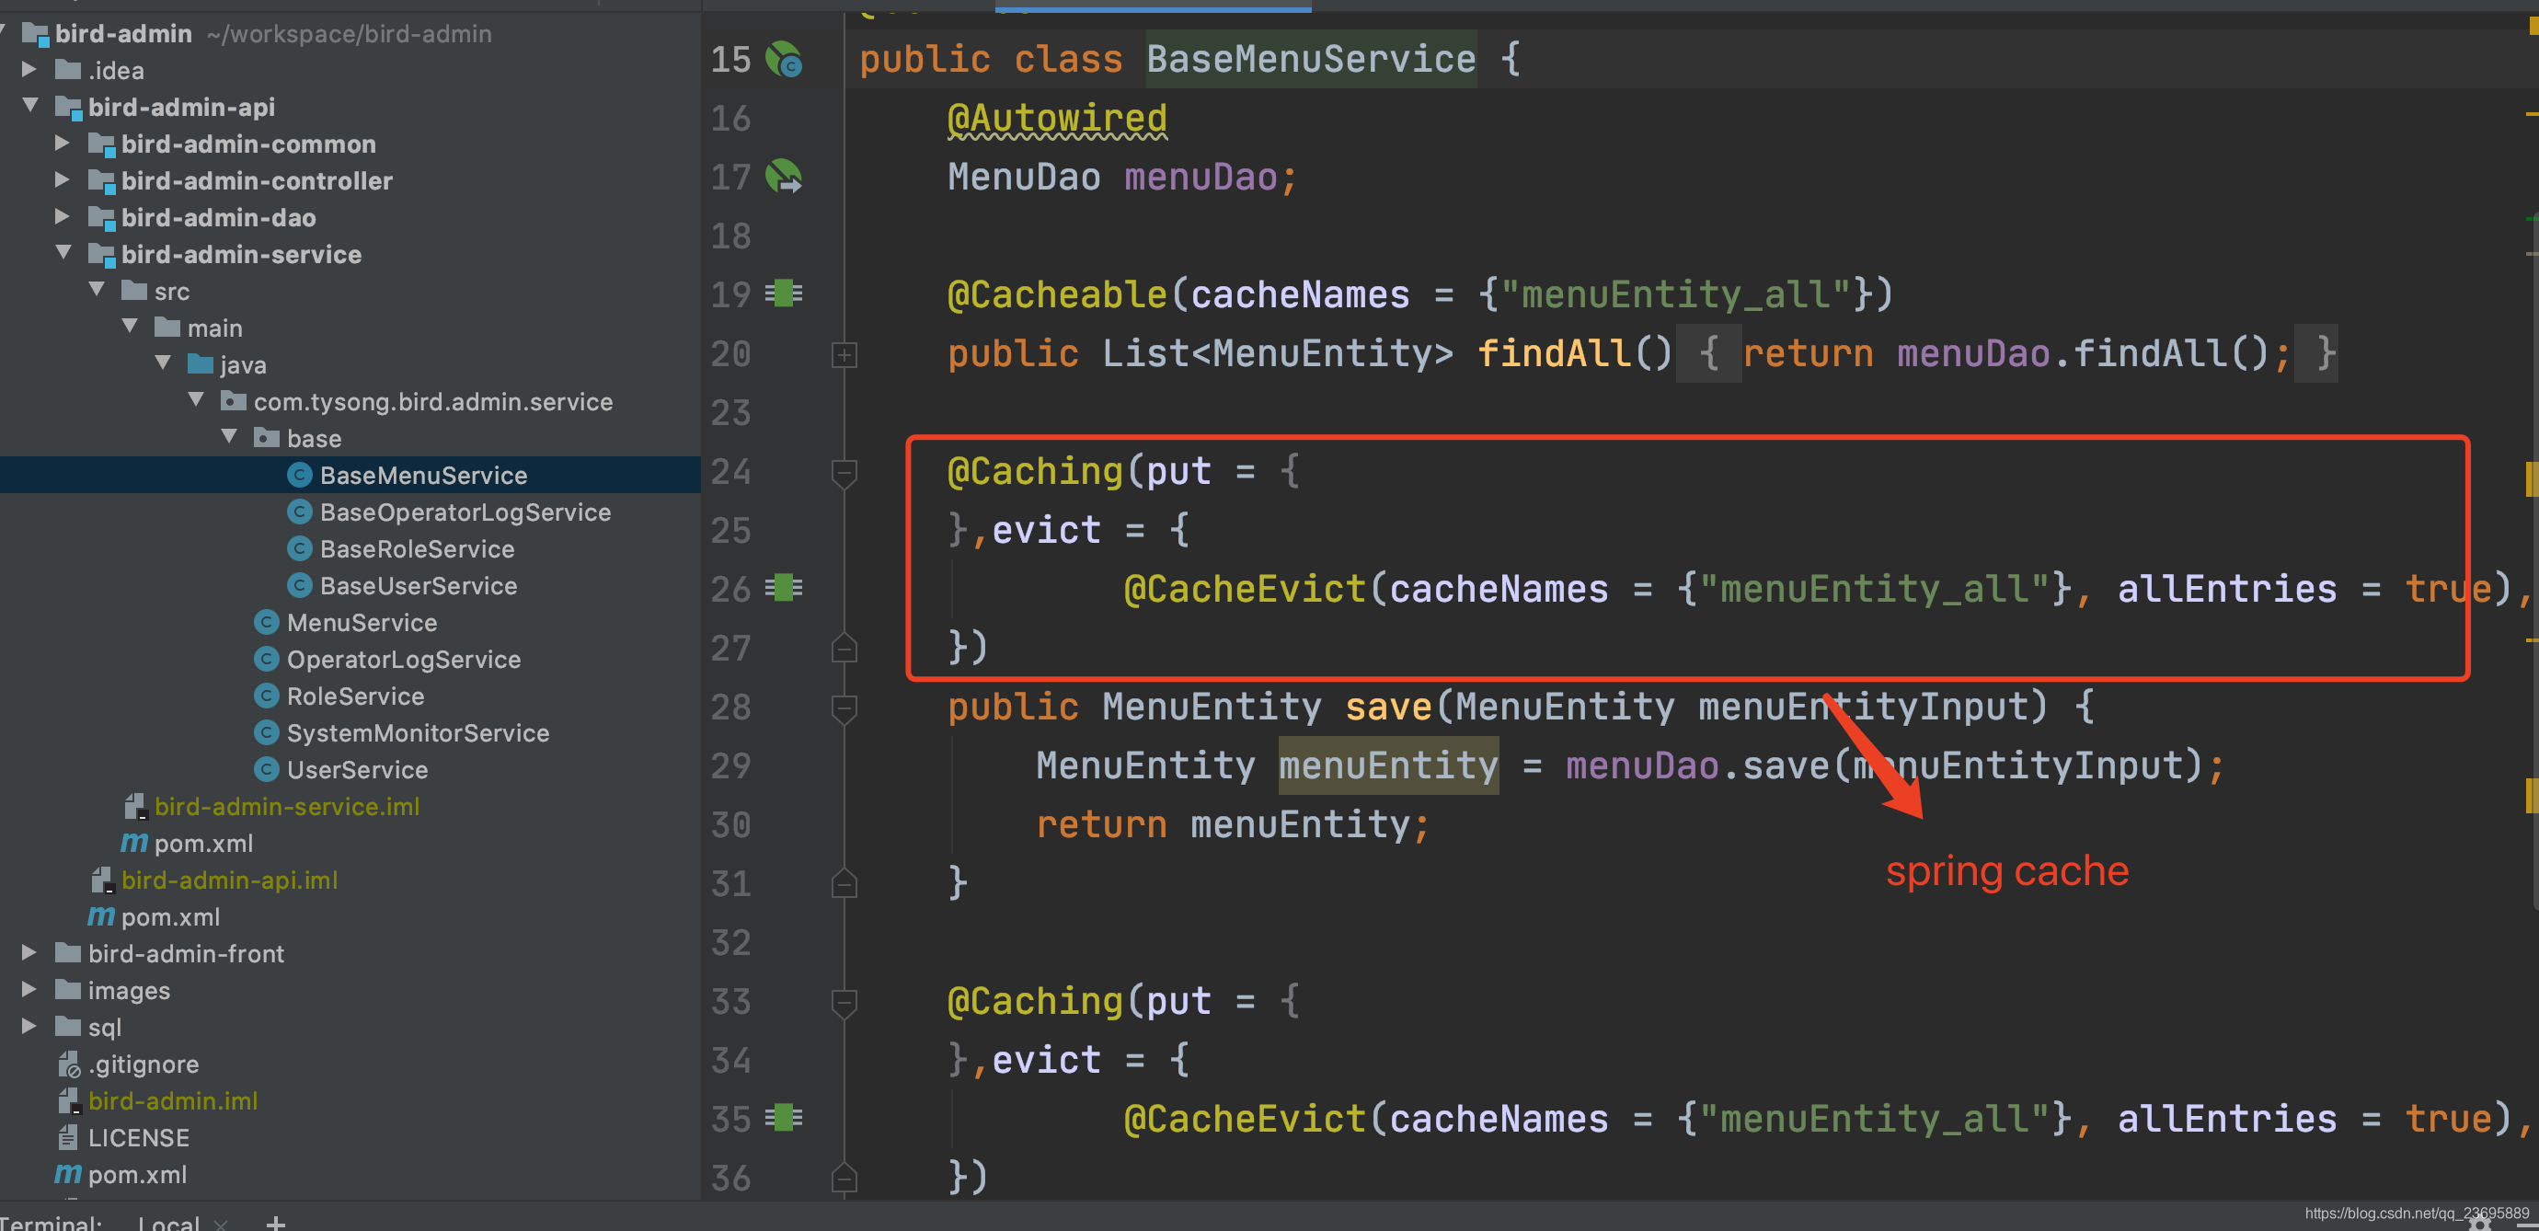Click the BaseOperatorLogService class icon

pyautogui.click(x=300, y=512)
